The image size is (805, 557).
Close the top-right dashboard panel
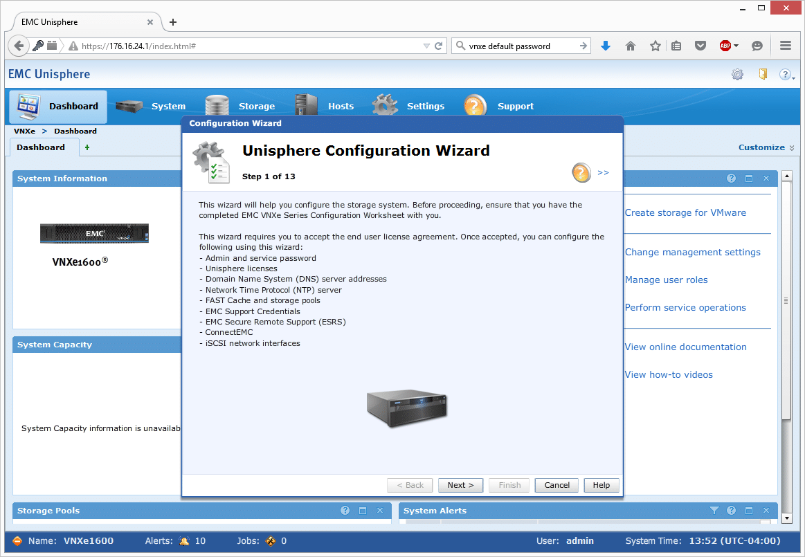click(x=766, y=178)
